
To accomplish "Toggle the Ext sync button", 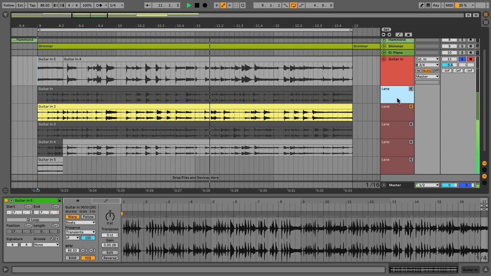I will click(x=20, y=5).
